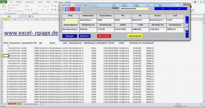This screenshot has width=205, height=108.
Task: Click the Einfügen paste icon in ribbon
Action: tap(4, 6)
